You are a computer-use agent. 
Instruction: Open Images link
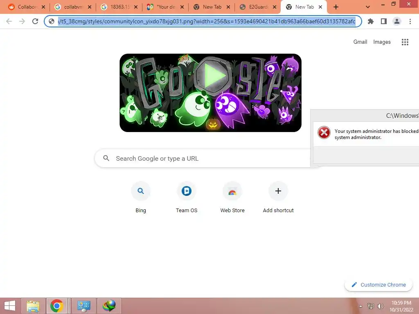(x=382, y=42)
